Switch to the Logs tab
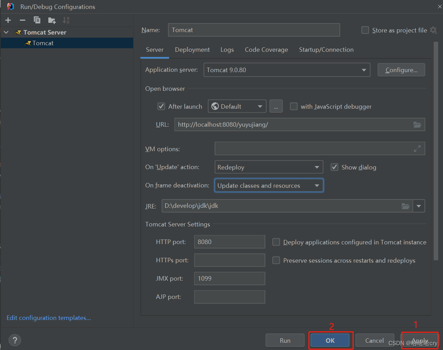 pos(227,50)
